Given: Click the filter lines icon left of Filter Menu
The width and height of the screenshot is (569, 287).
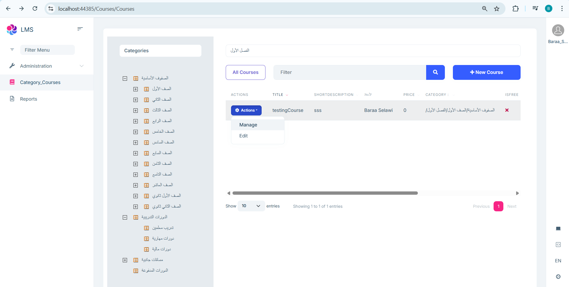Looking at the screenshot, I should coord(12,50).
